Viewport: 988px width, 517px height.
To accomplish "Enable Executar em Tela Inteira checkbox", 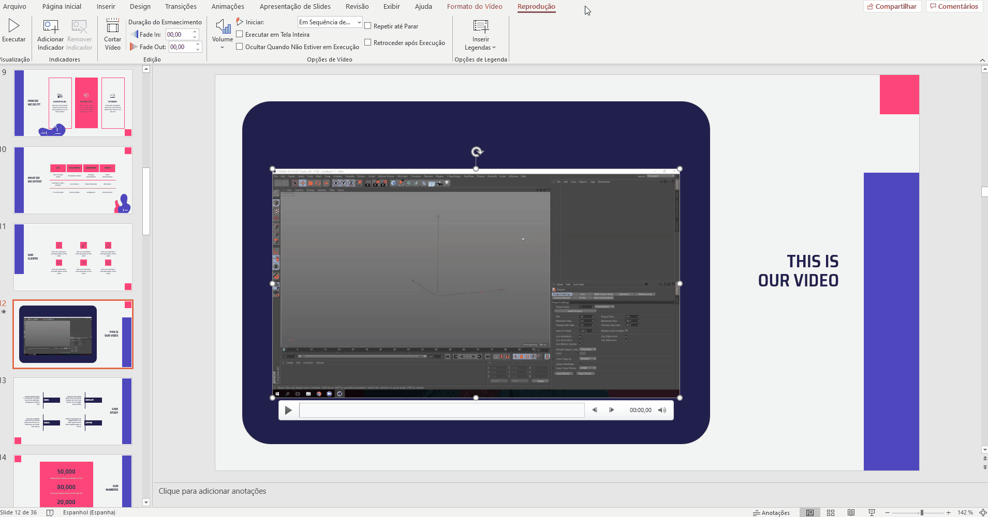I will tap(239, 34).
